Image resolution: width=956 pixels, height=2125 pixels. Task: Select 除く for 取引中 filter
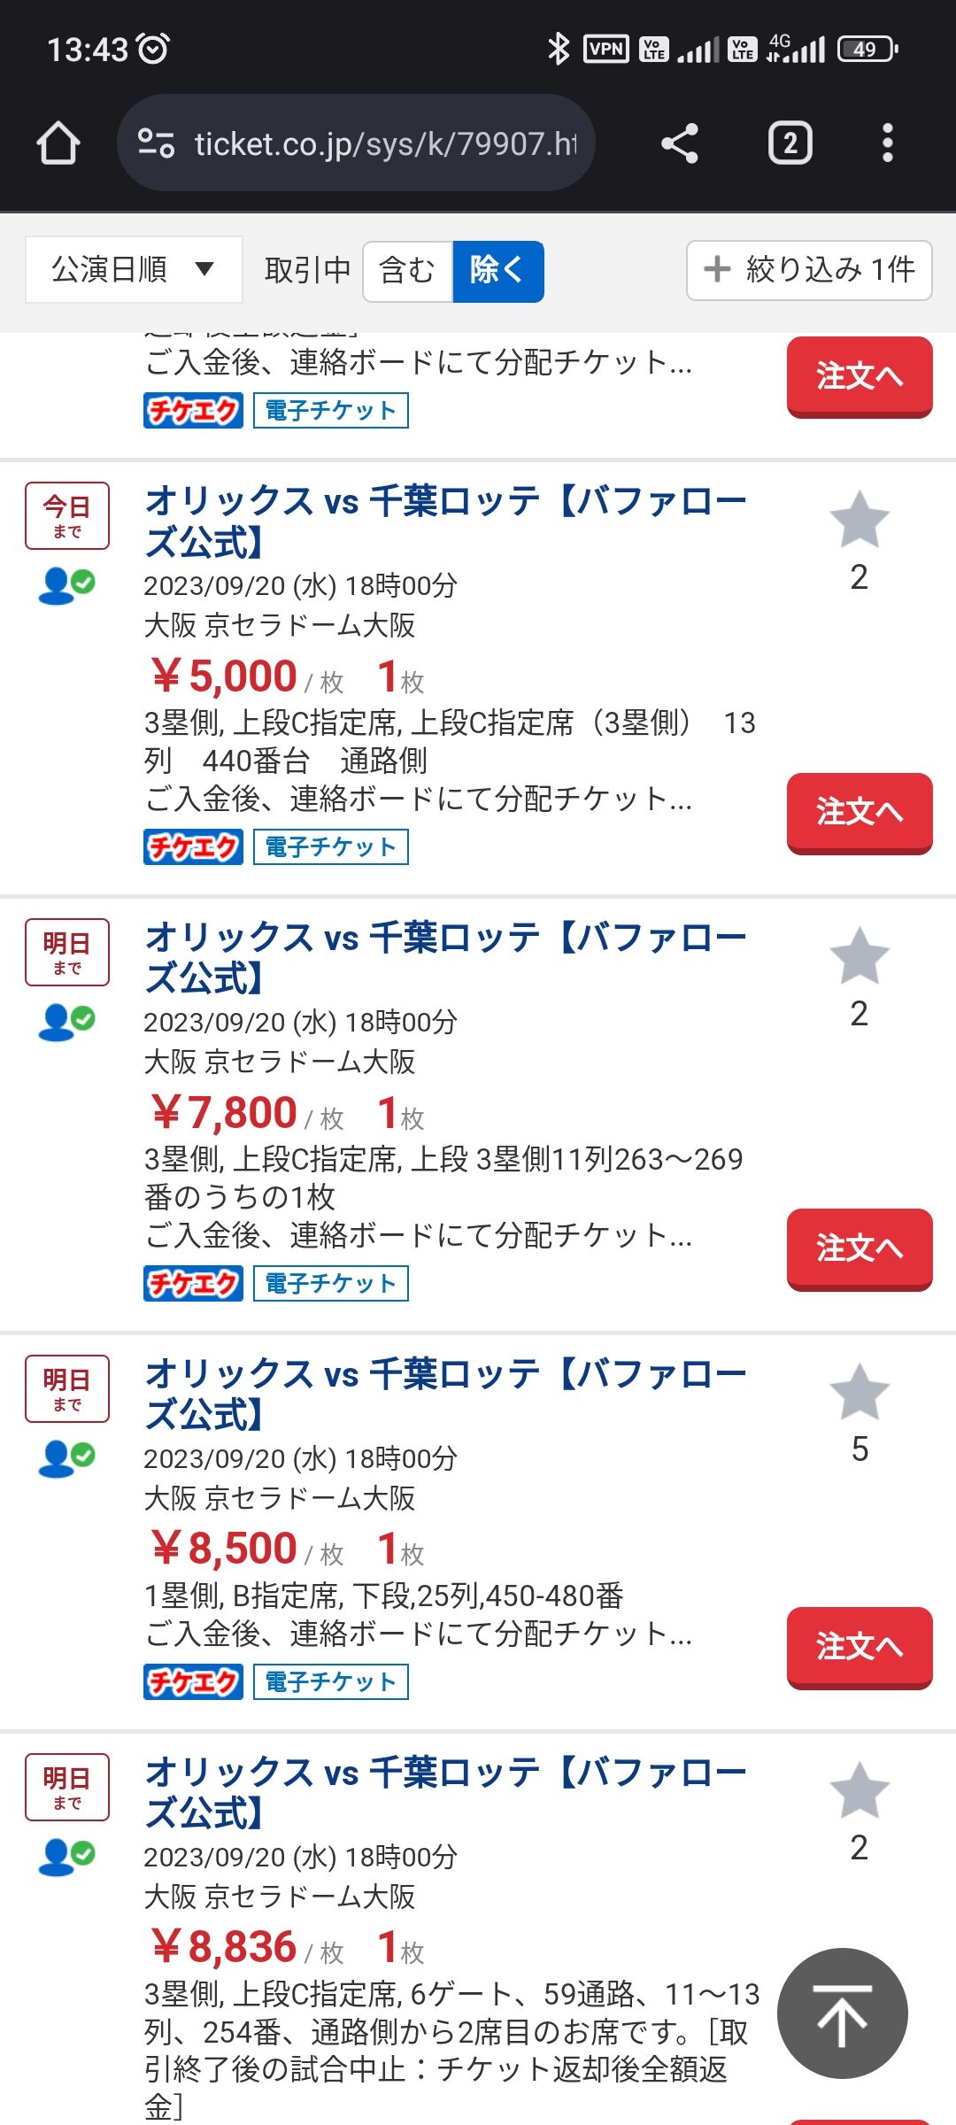coord(497,271)
